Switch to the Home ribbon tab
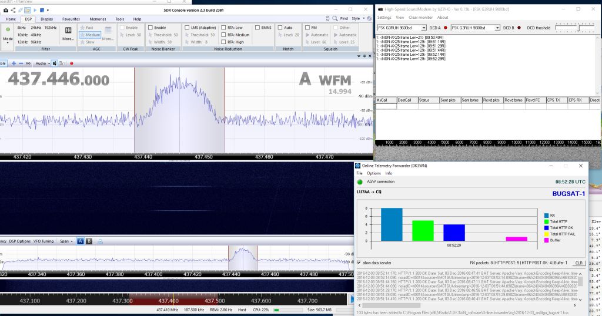The width and height of the screenshot is (602, 316). [11, 19]
